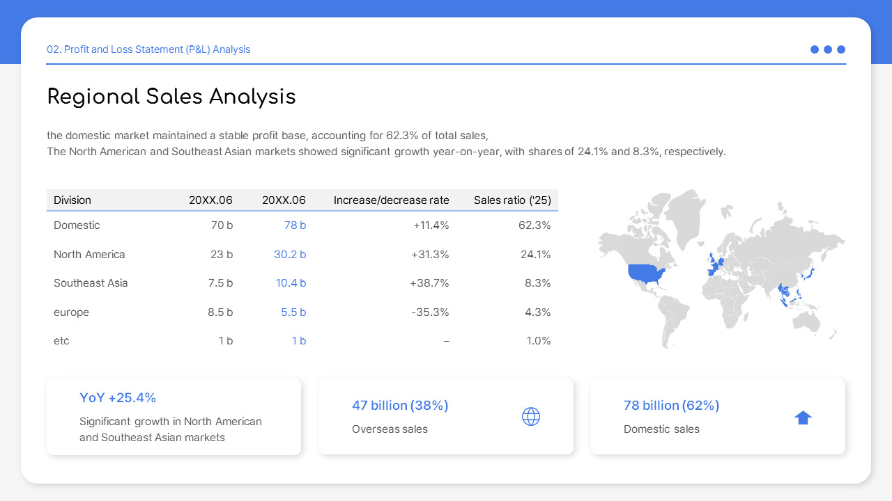Click the 'Regional Sales Analysis' heading
Image resolution: width=892 pixels, height=501 pixels.
[171, 97]
